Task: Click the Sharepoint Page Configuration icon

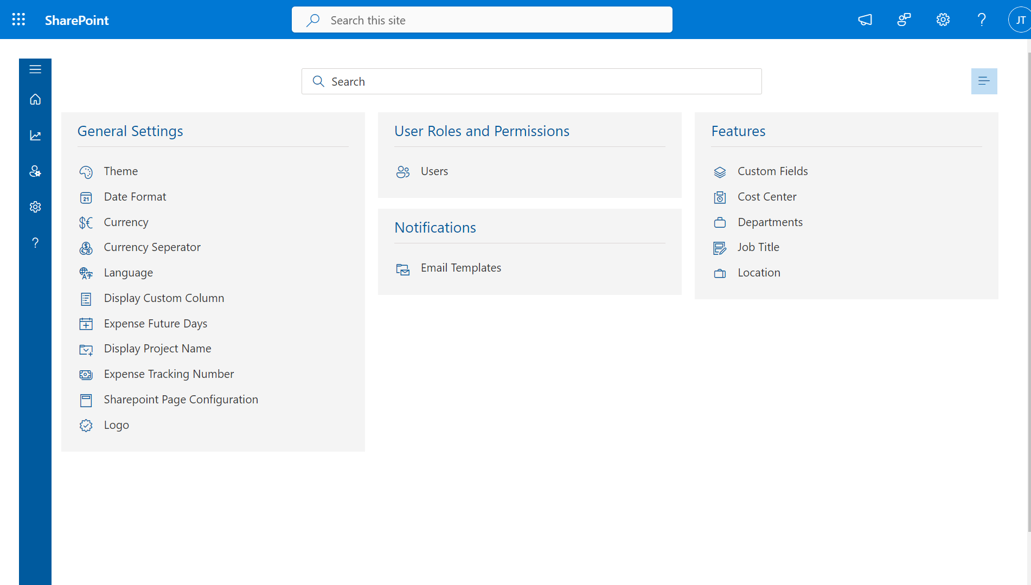Action: 86,400
